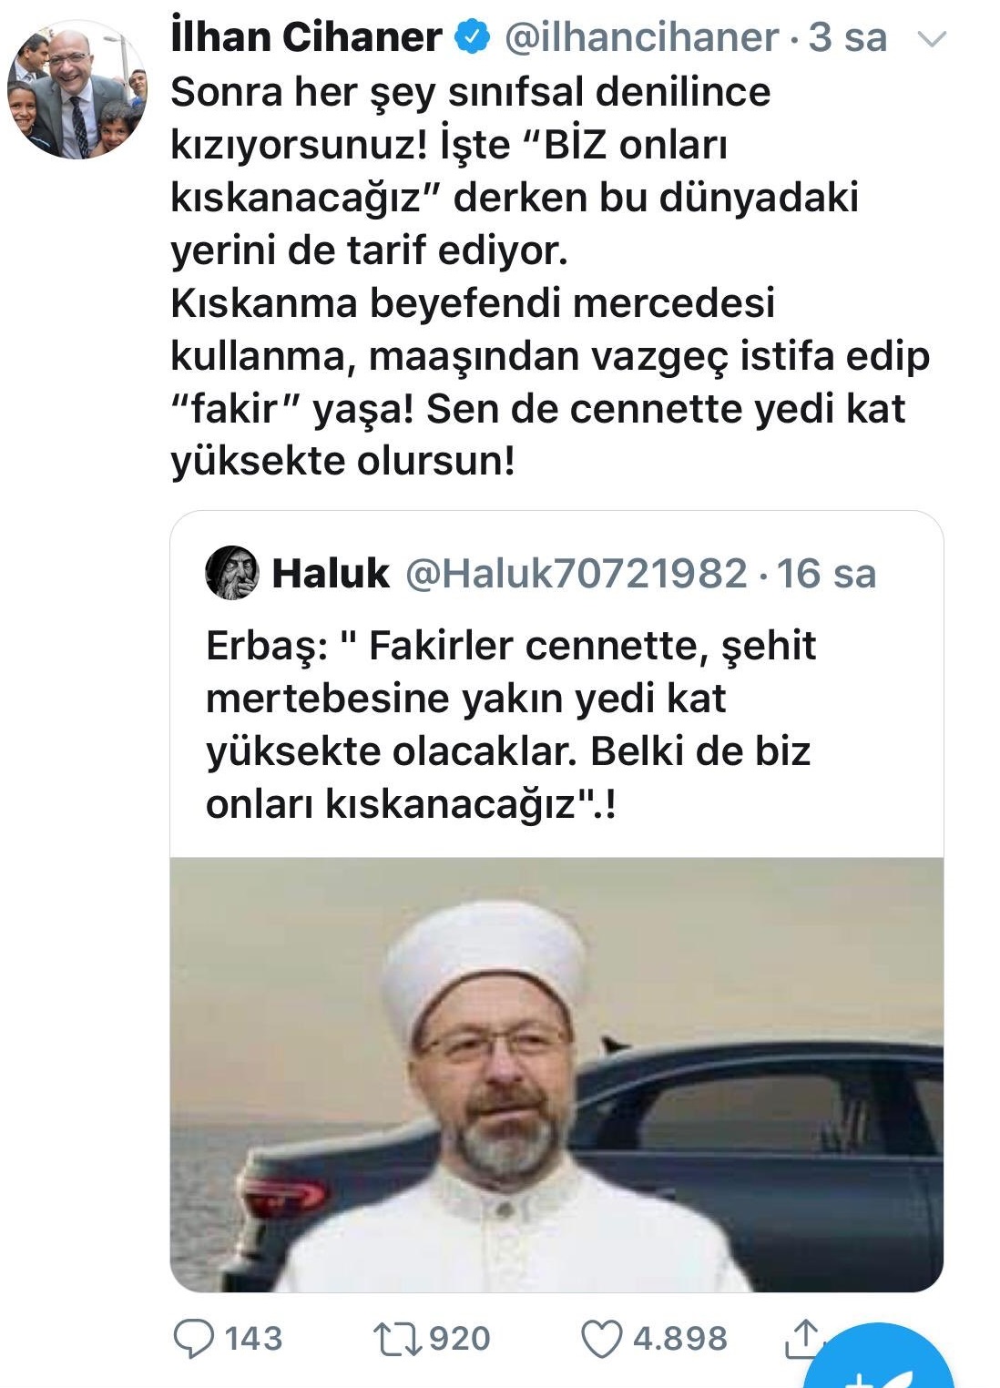Image resolution: width=1000 pixels, height=1388 pixels.
Task: Open the quoted tweet photo of the man and car
Action: click(x=556, y=1074)
